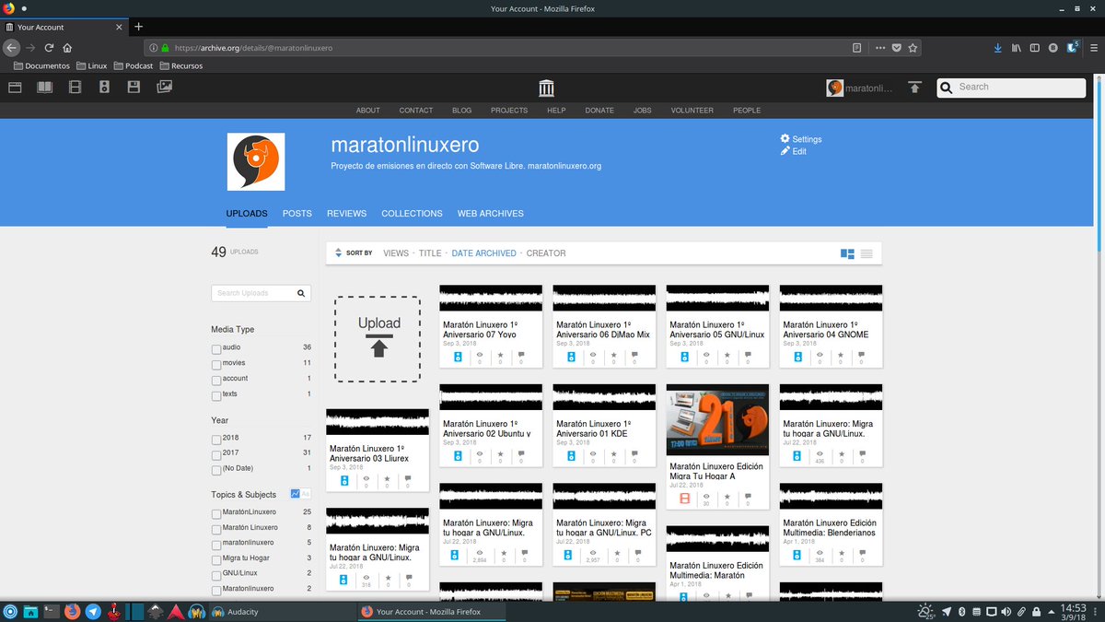
Task: Open the BLOG link
Action: tap(462, 111)
